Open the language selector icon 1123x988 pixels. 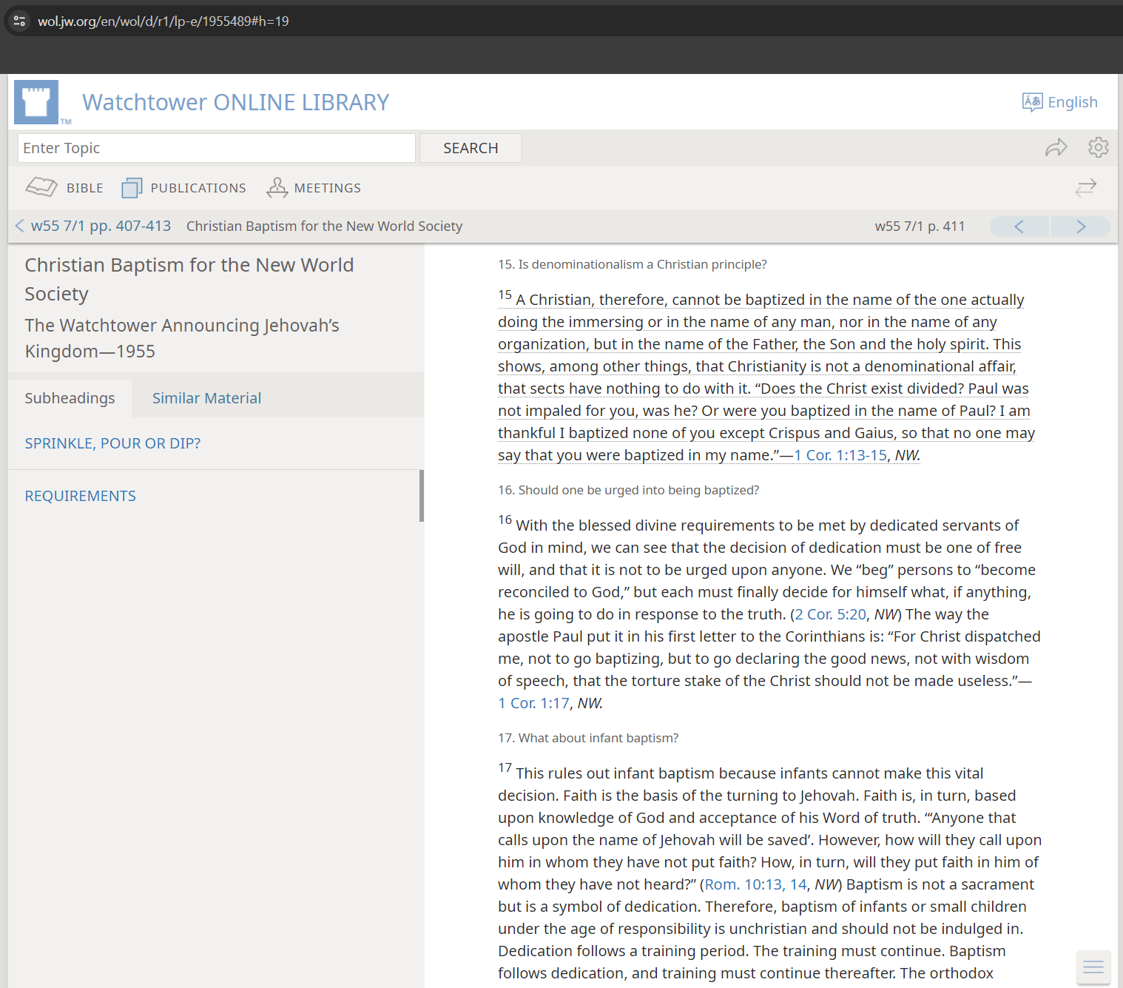point(1032,102)
